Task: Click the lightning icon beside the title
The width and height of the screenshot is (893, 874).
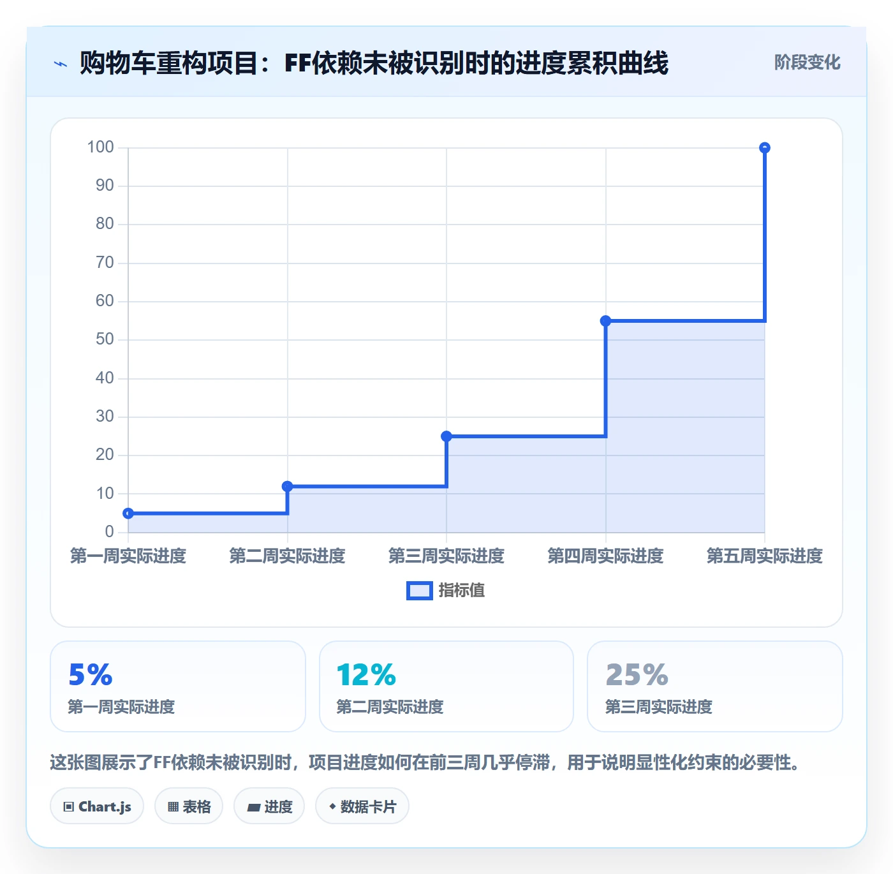Action: coord(61,64)
